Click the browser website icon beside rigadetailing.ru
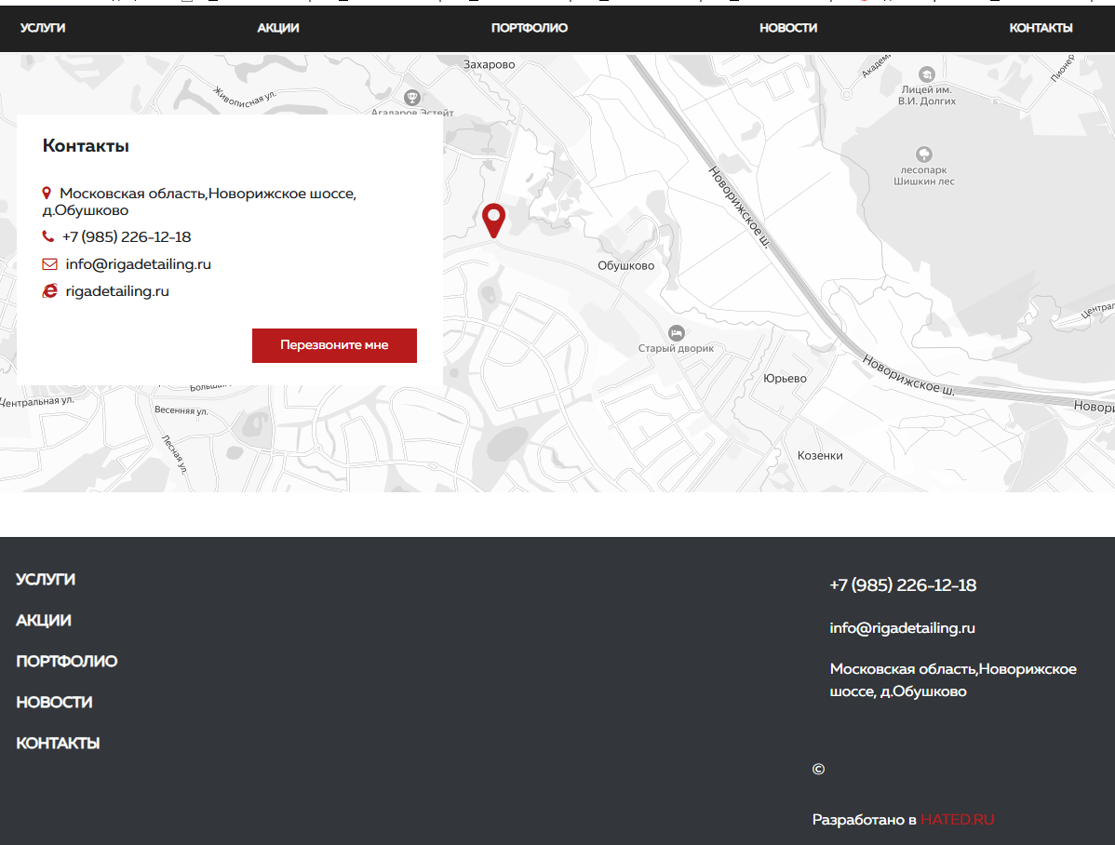The height and width of the screenshot is (845, 1115). 50,291
